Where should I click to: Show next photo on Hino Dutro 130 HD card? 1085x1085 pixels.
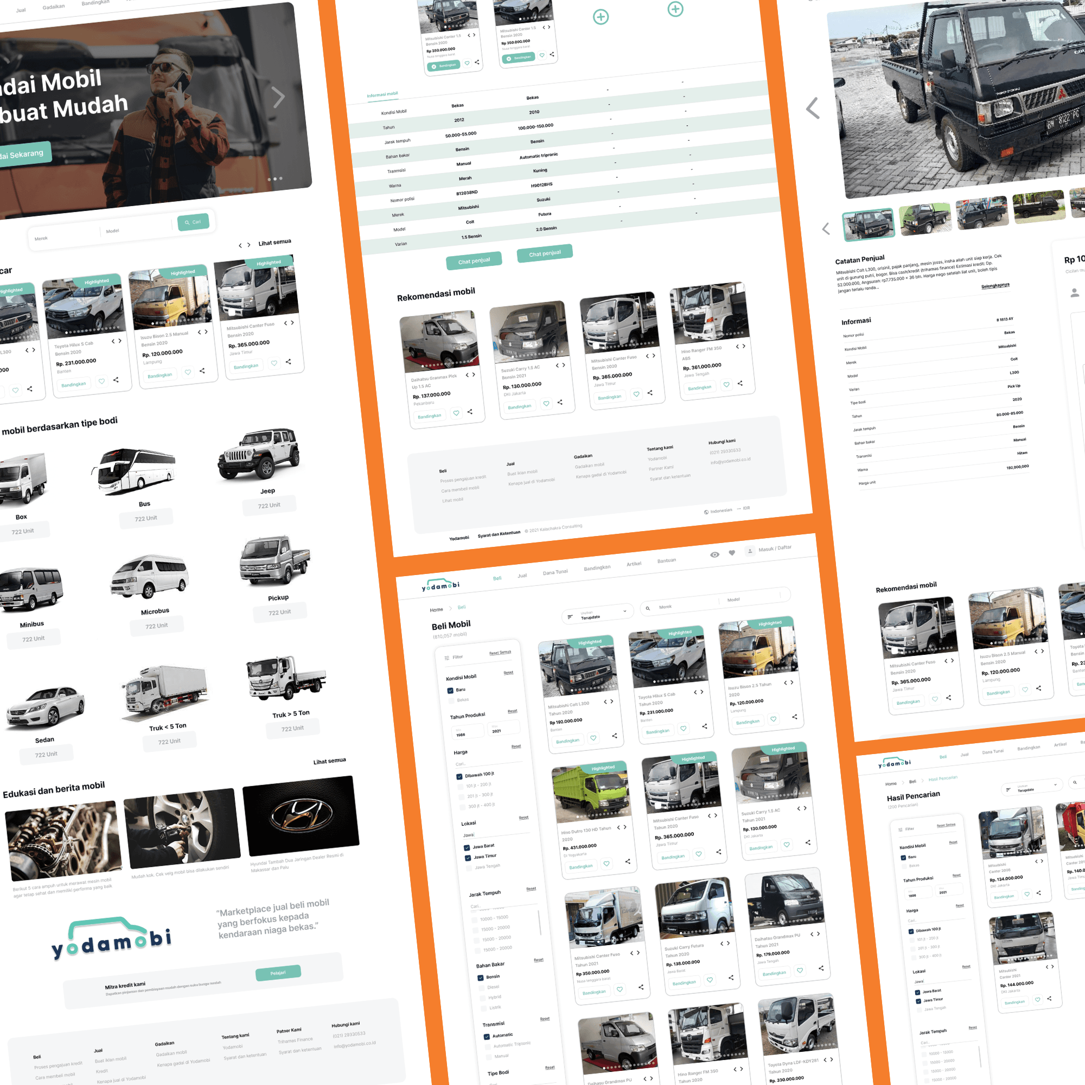coord(625,827)
